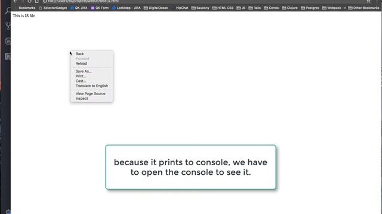
Task: Open Rails bookmark folder
Action: tap(255, 8)
